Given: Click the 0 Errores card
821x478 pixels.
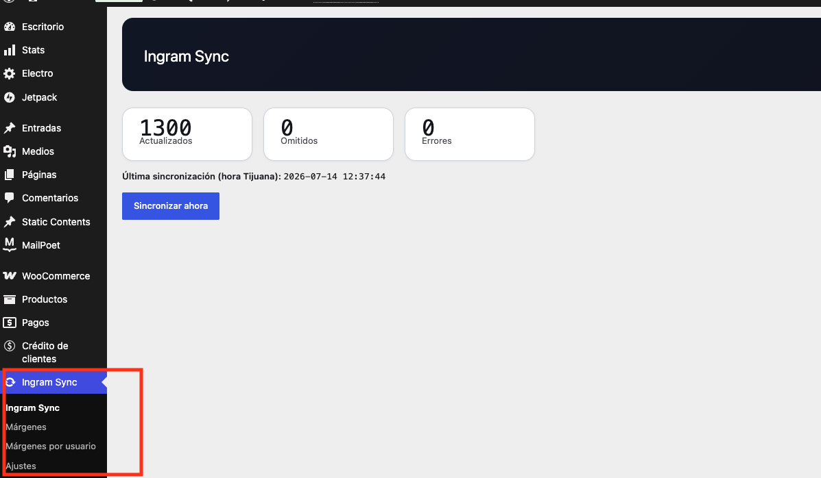Looking at the screenshot, I should point(470,134).
